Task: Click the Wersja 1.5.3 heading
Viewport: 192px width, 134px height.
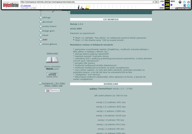Action: [76, 24]
